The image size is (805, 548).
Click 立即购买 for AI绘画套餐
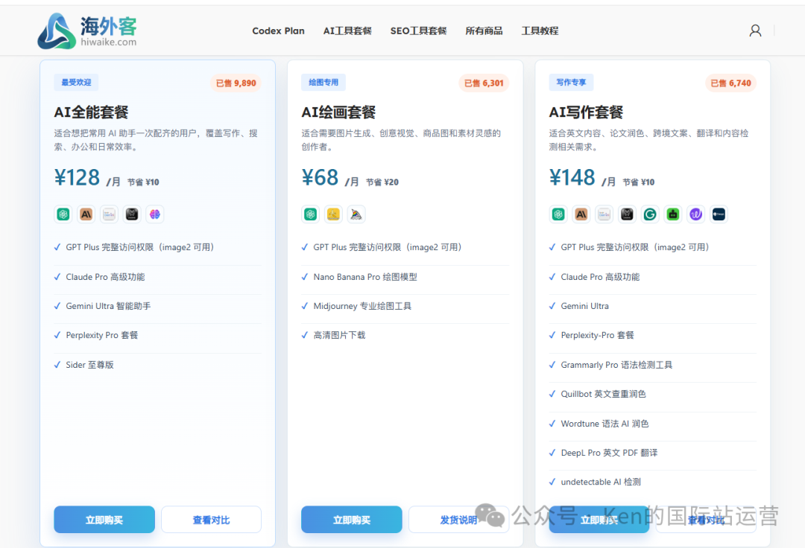[352, 520]
